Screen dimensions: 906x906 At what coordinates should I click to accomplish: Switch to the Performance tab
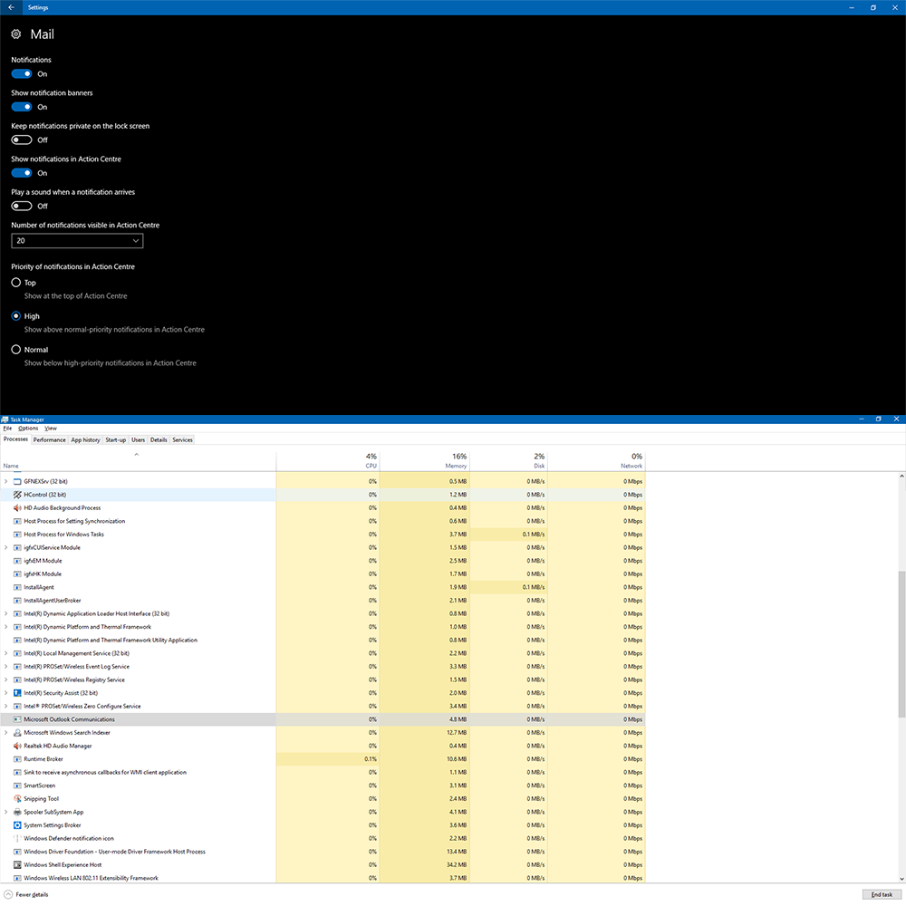tap(49, 440)
